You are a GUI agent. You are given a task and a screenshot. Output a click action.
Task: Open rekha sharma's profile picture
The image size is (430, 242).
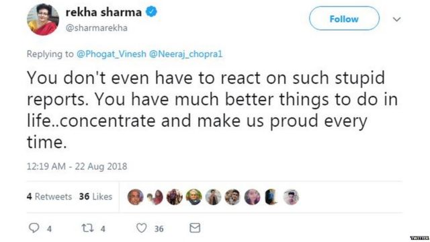click(x=43, y=19)
